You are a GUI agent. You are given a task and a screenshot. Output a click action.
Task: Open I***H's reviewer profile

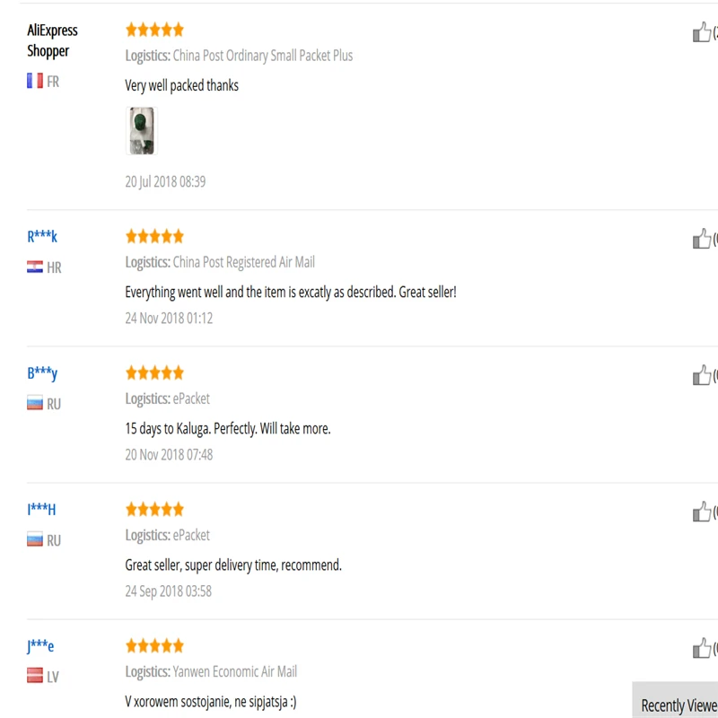pyautogui.click(x=41, y=509)
